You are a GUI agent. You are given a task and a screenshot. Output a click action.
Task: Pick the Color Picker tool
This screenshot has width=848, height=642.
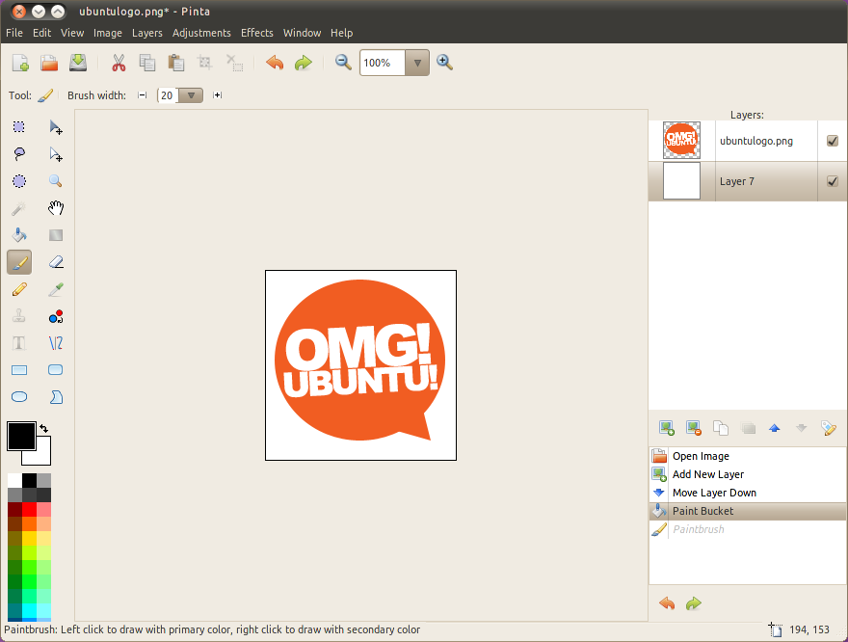click(55, 288)
